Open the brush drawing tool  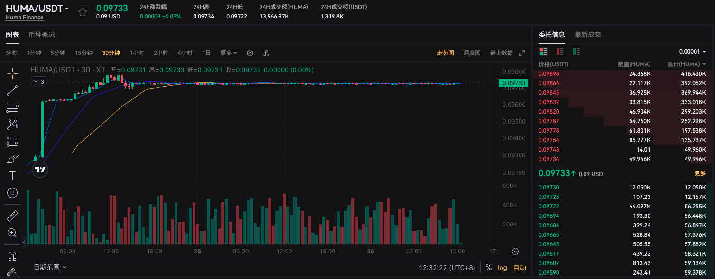[x=12, y=158]
